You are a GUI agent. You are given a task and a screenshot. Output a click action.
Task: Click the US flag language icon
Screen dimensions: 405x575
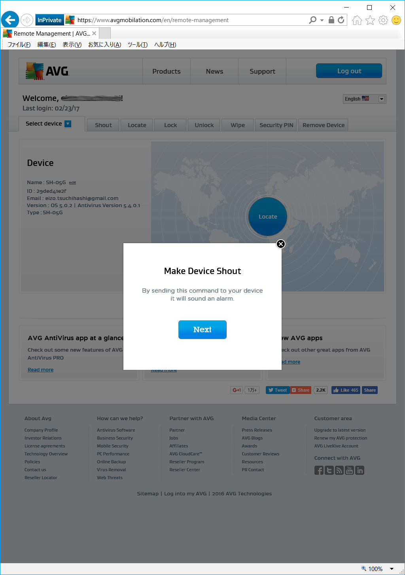[x=365, y=99]
